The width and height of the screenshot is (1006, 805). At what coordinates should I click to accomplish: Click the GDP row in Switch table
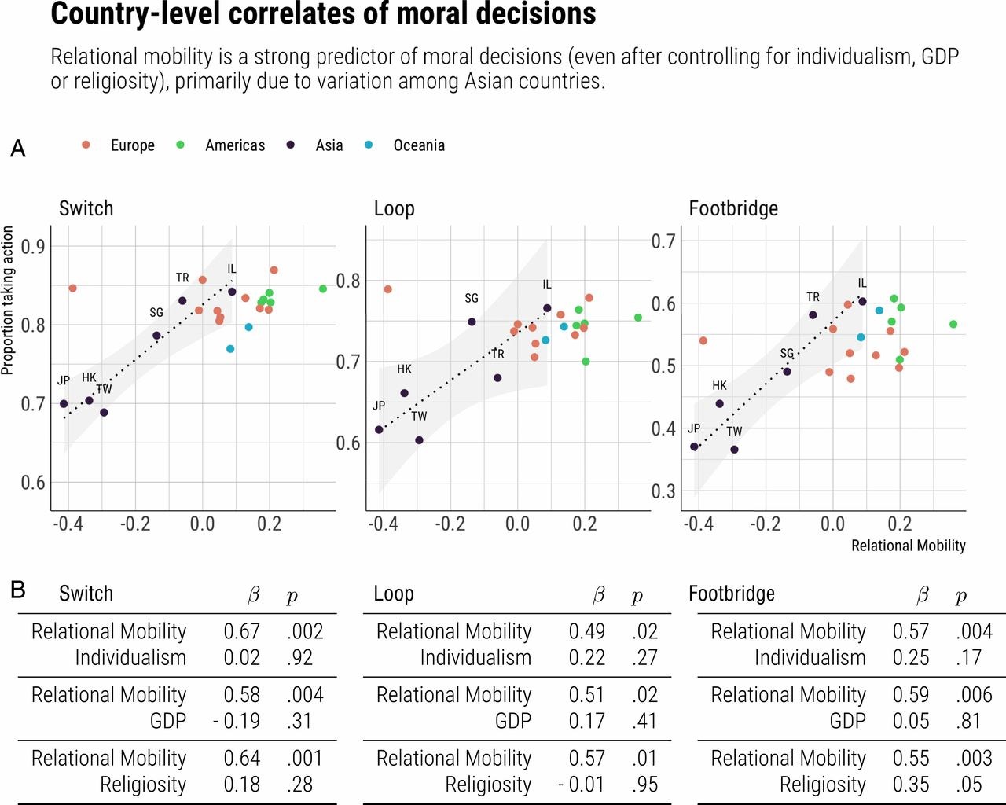168,721
